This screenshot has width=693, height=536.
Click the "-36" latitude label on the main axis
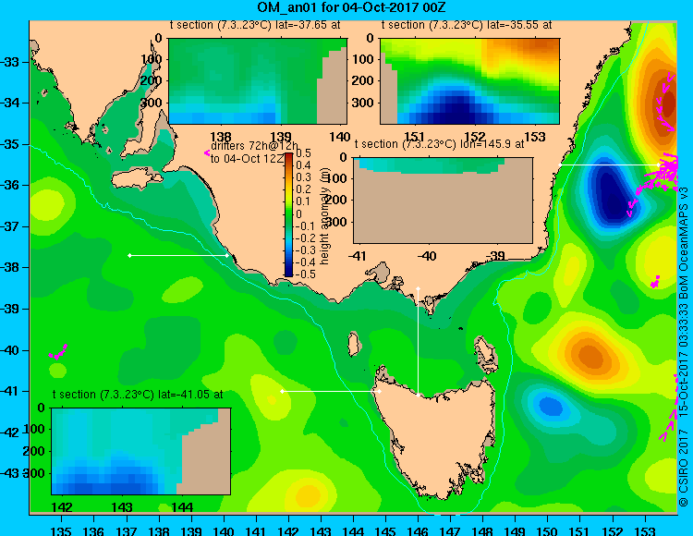(x=9, y=185)
